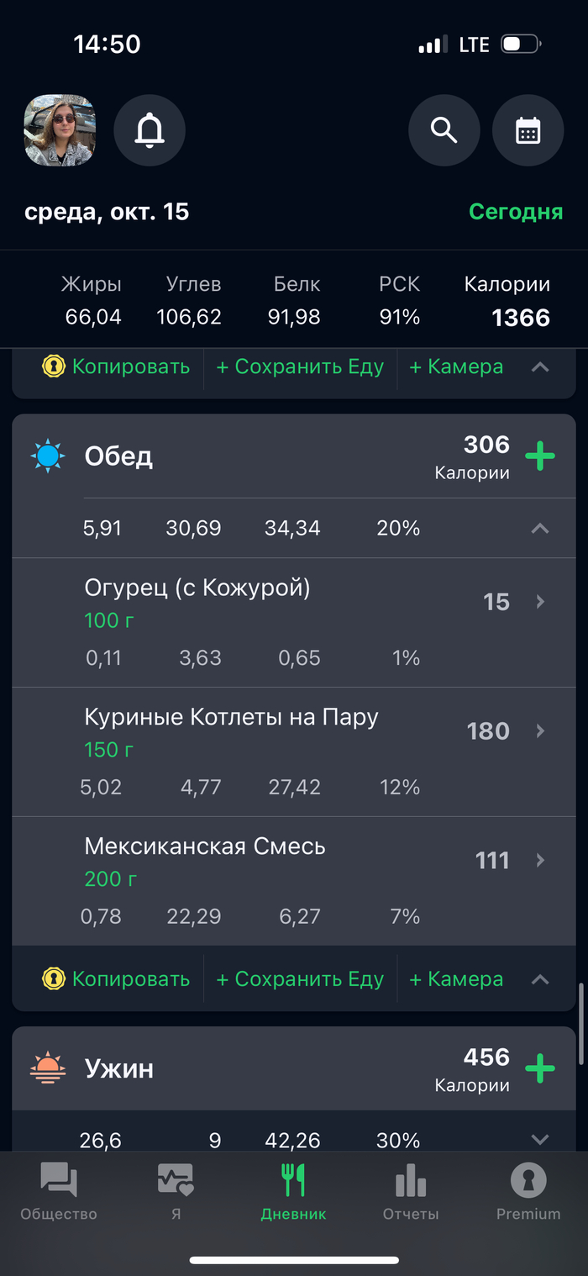Collapse the Обед footer actions arrow
This screenshot has height=1276, width=588.
click(x=540, y=979)
